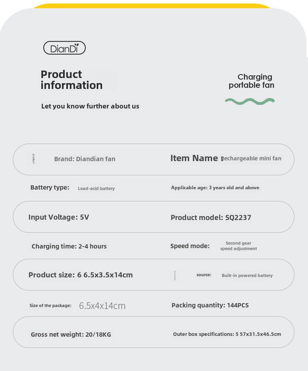Click "Second gear speed adjustment" value
The height and width of the screenshot is (371, 308).
(x=239, y=246)
